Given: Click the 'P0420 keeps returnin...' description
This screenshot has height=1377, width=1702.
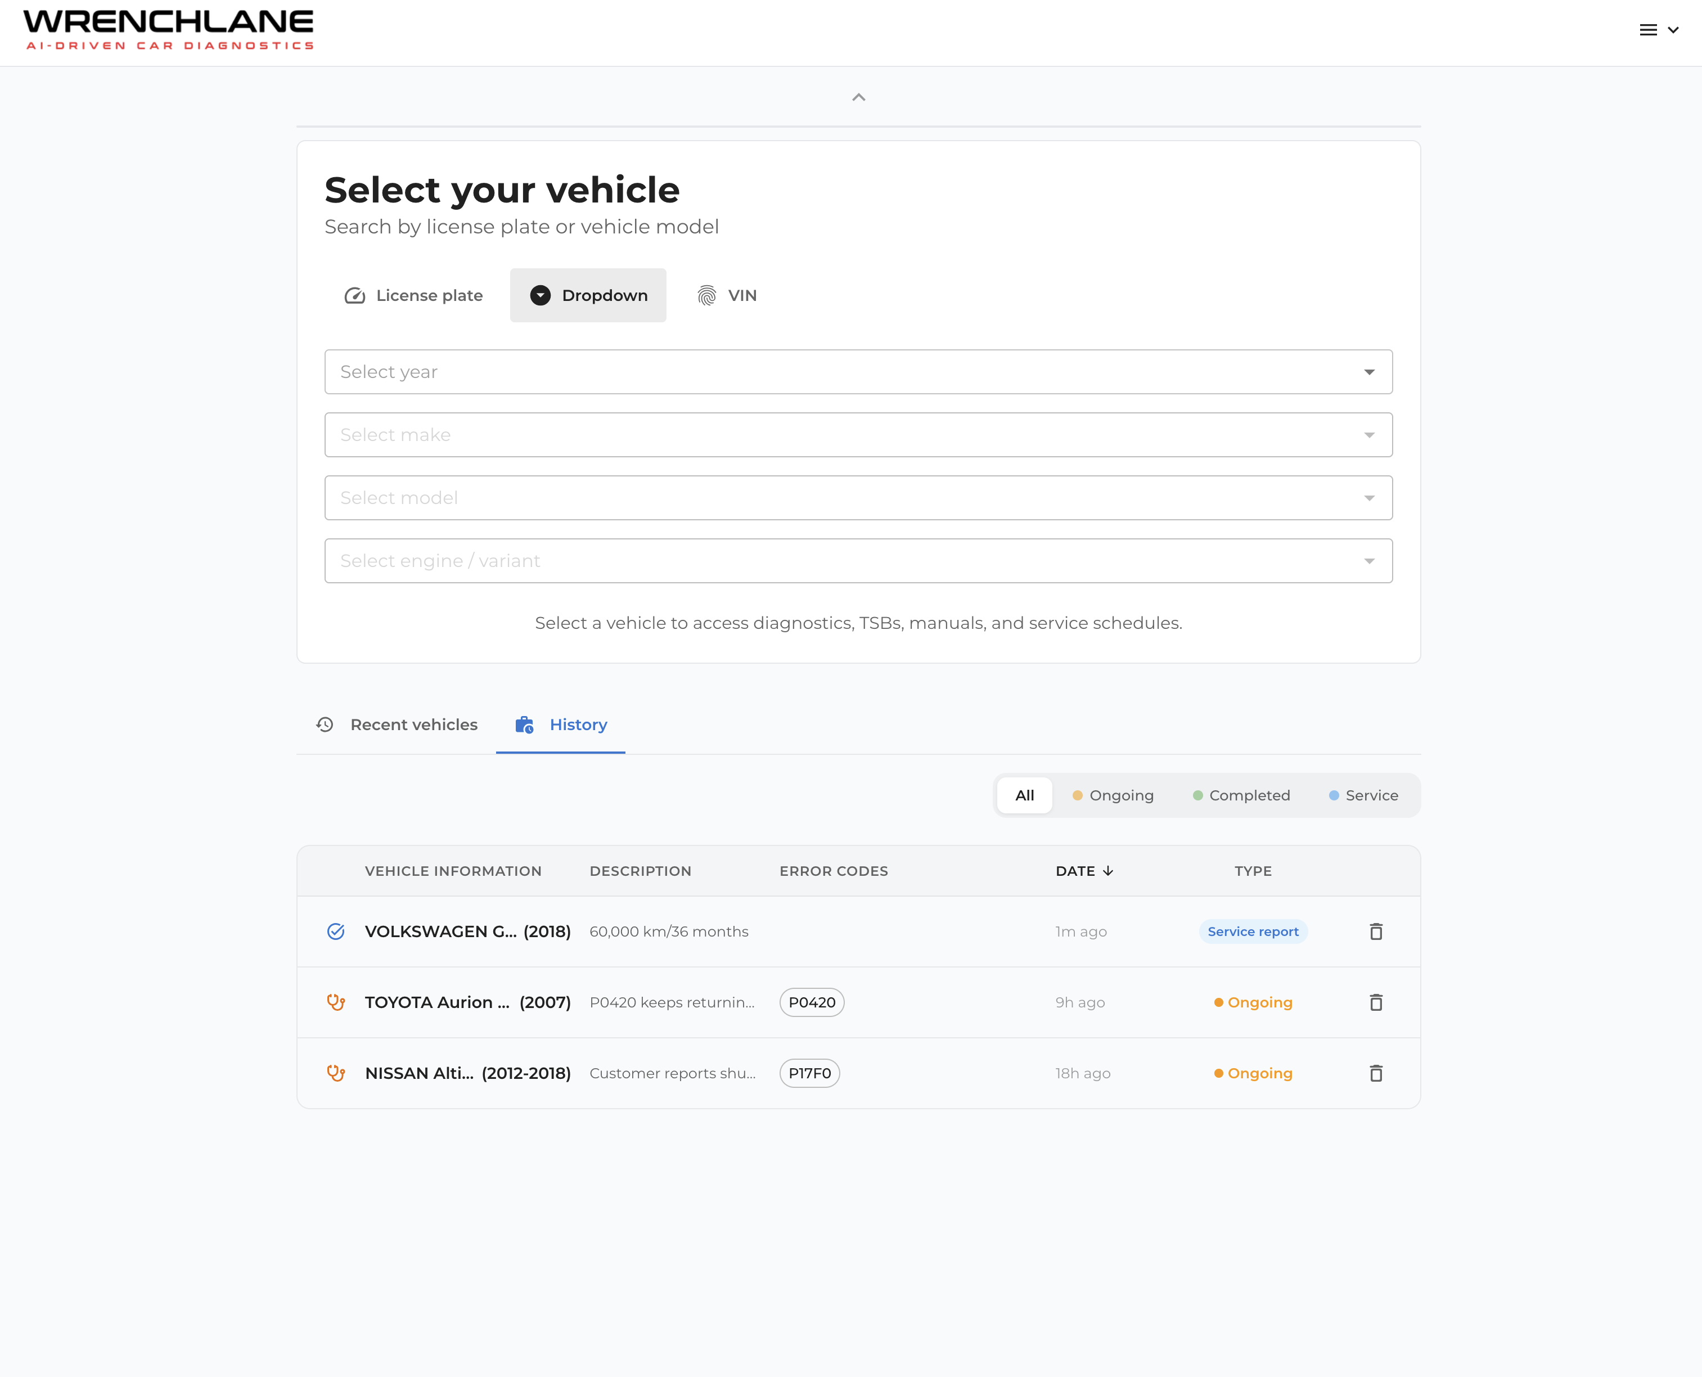Looking at the screenshot, I should pos(672,1002).
